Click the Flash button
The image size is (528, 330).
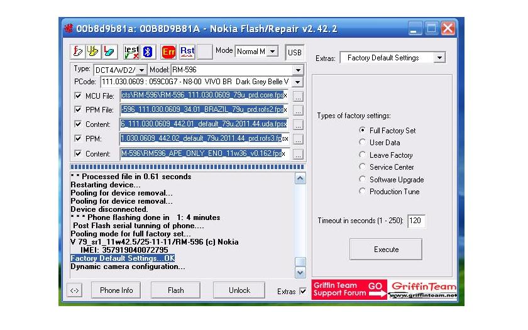pyautogui.click(x=176, y=290)
